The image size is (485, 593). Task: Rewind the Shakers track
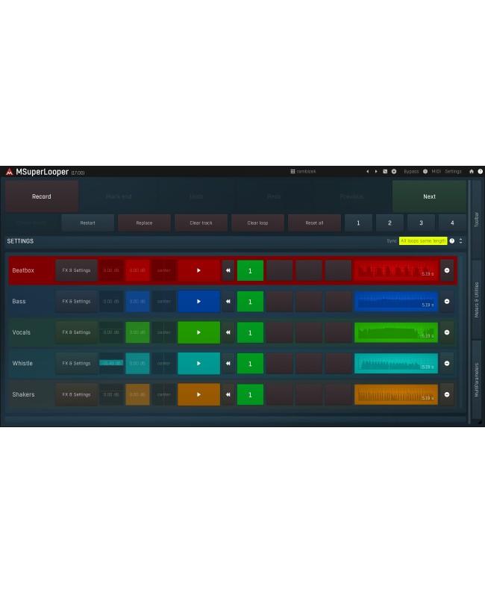[x=228, y=394]
